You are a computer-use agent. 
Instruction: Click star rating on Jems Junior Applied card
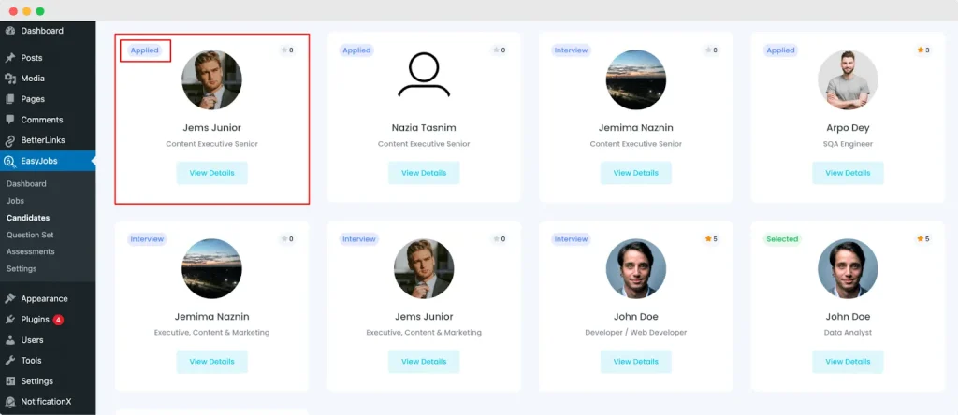point(287,50)
